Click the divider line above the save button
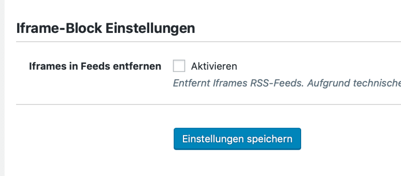 (208, 105)
